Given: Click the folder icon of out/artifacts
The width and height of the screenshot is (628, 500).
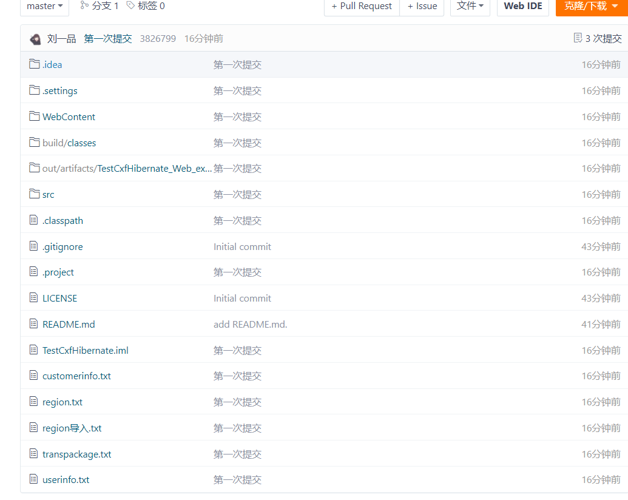Looking at the screenshot, I should 35,168.
